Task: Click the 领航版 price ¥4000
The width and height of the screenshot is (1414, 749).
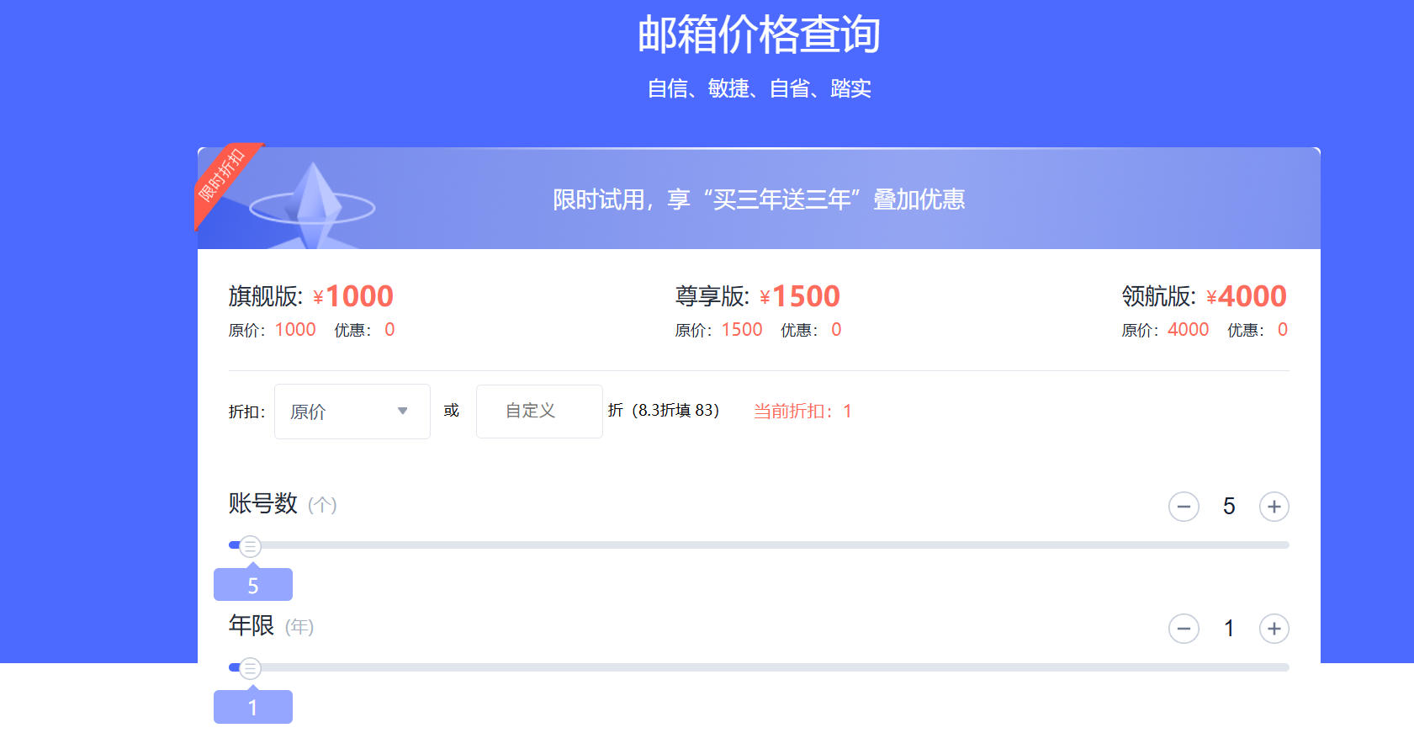Action: coord(1247,296)
